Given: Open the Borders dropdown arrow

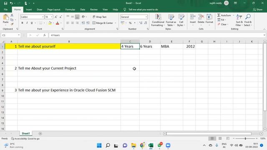Looking at the screenshot, I should coord(44,23).
